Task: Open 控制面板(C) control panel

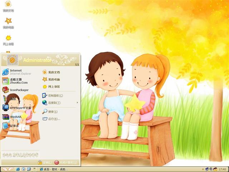Action: 53,96
